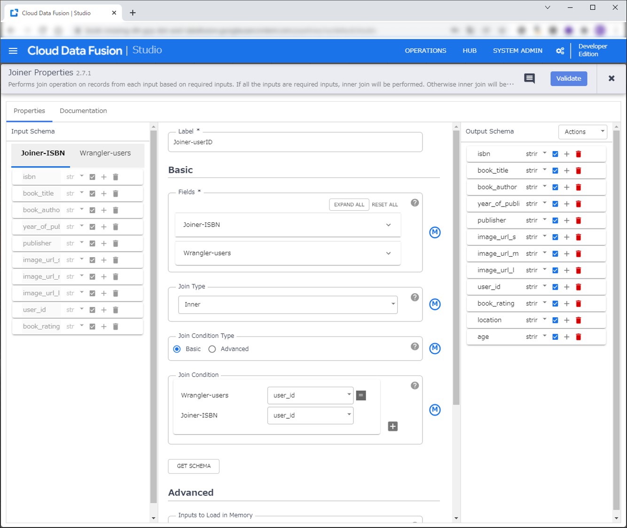Open the HUB menu

point(470,51)
